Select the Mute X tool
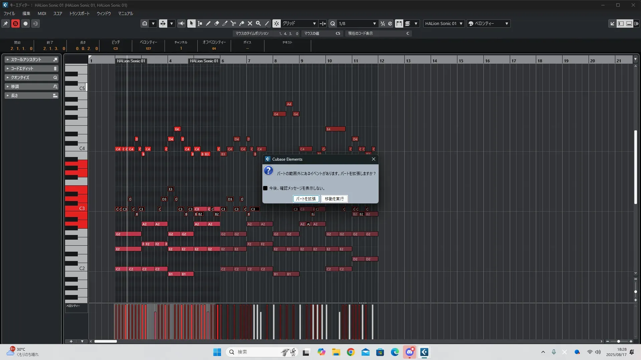641x360 pixels. click(250, 23)
